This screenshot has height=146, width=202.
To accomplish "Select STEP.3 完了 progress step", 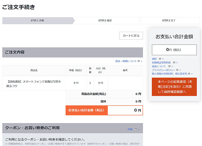I will pyautogui.click(x=169, y=21).
